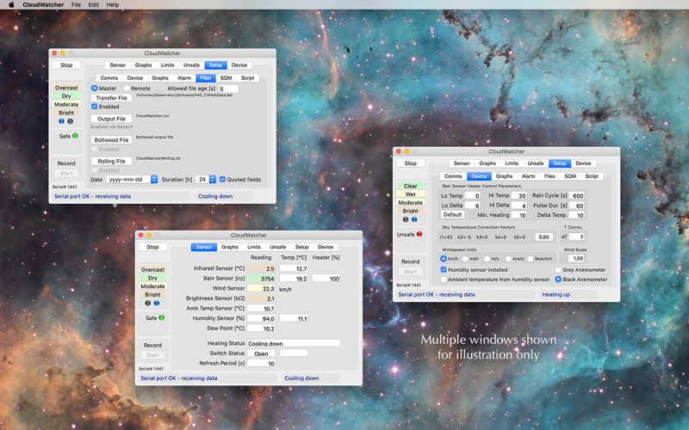Click the Infrared Sensor reading 2,5

click(261, 268)
